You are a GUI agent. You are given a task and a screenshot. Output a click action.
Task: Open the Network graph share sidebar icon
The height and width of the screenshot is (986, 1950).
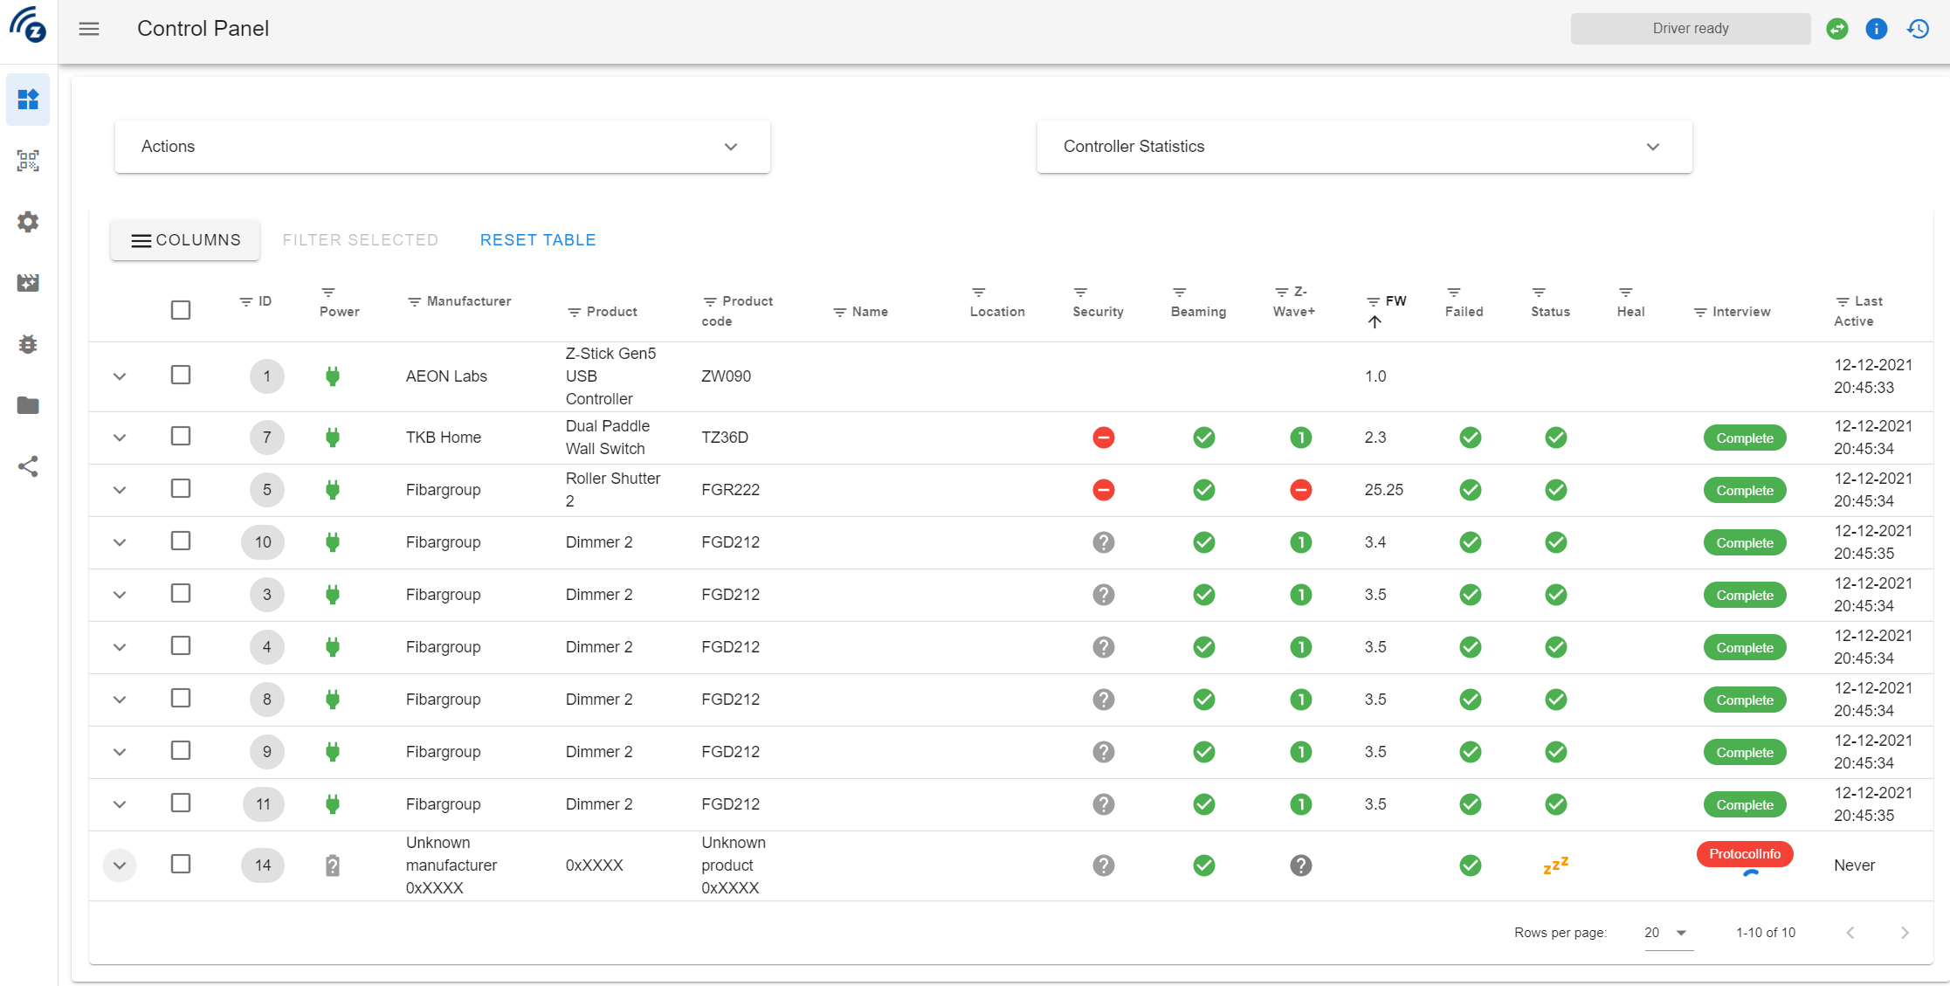click(28, 466)
